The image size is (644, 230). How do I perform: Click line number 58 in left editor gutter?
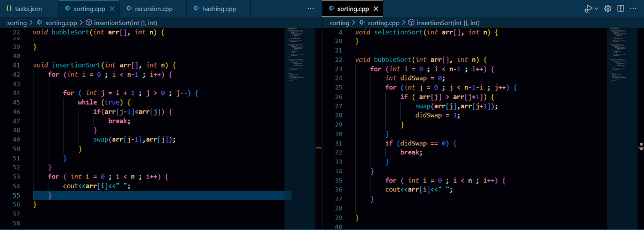pyautogui.click(x=16, y=222)
